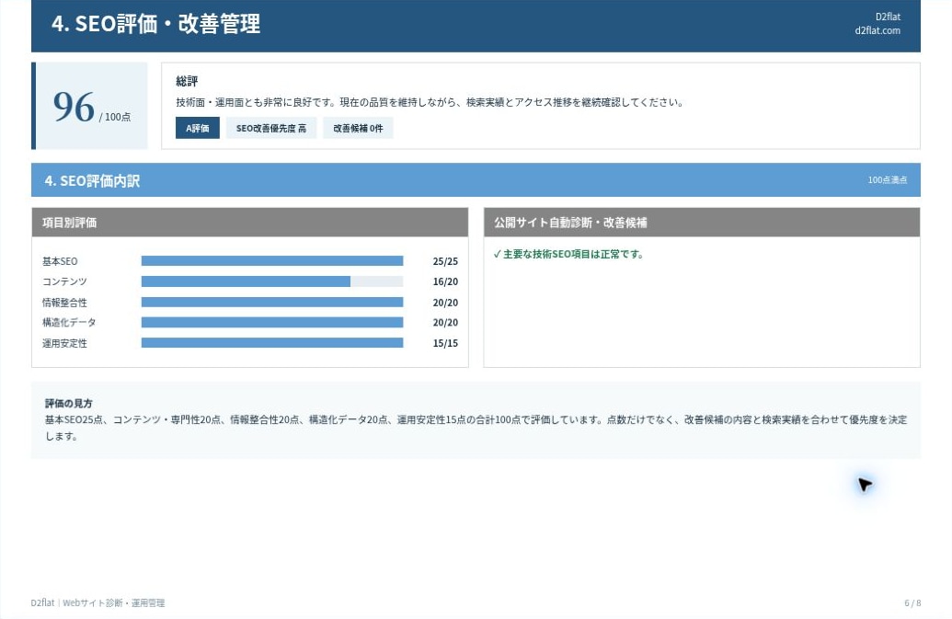Click the A評価 badge

click(x=198, y=128)
